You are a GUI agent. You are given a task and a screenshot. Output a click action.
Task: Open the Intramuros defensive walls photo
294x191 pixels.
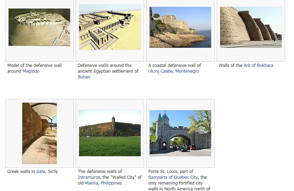tap(110, 133)
